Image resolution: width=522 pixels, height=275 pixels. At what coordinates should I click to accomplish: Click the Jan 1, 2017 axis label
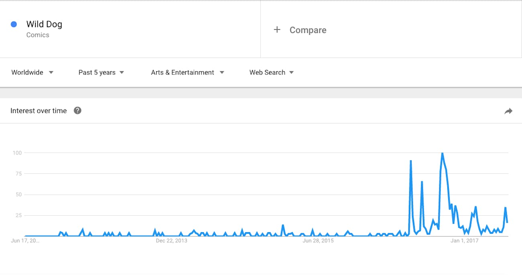click(x=464, y=241)
